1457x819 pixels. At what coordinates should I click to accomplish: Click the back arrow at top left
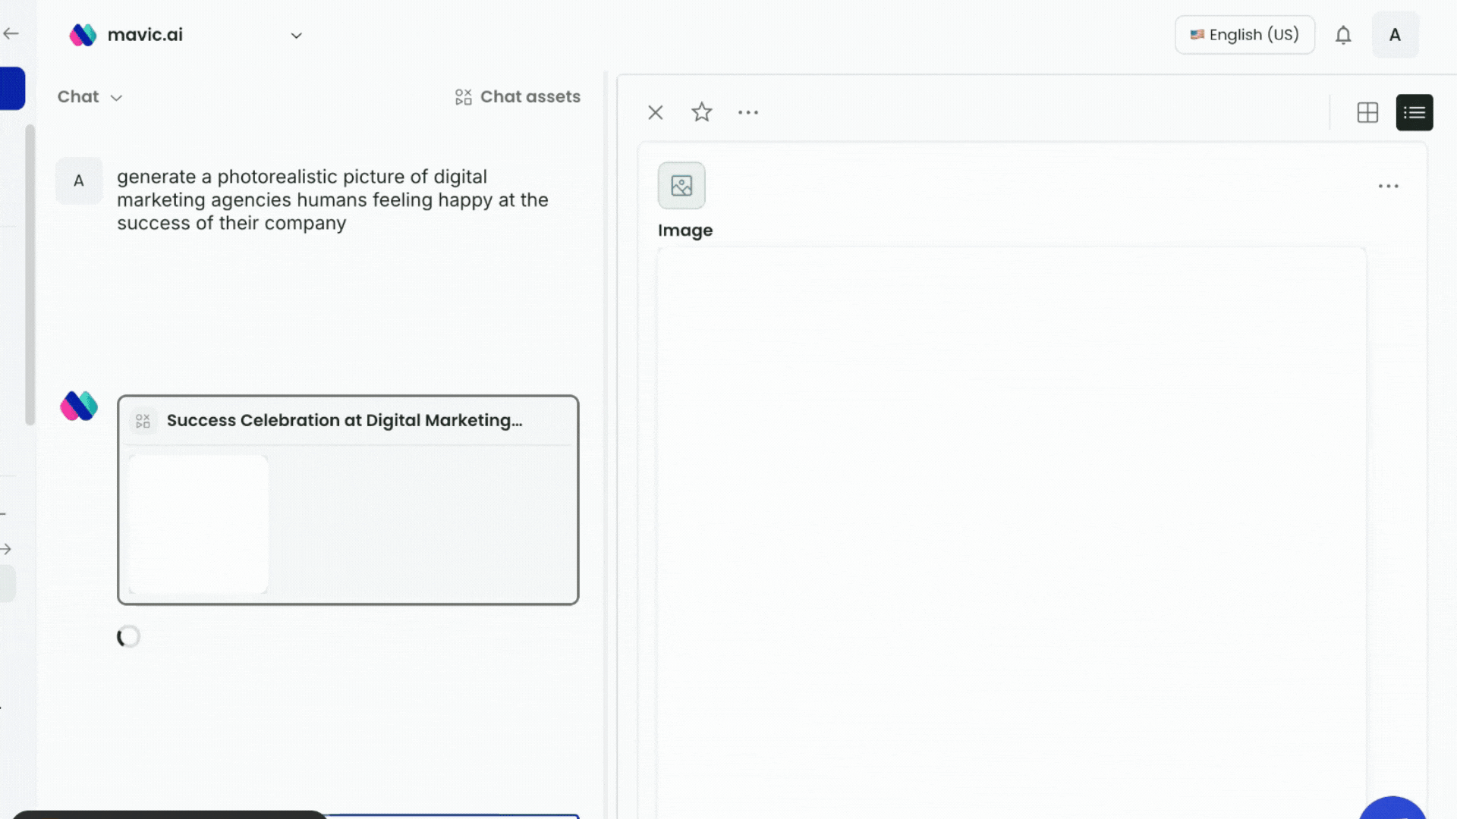pos(11,33)
